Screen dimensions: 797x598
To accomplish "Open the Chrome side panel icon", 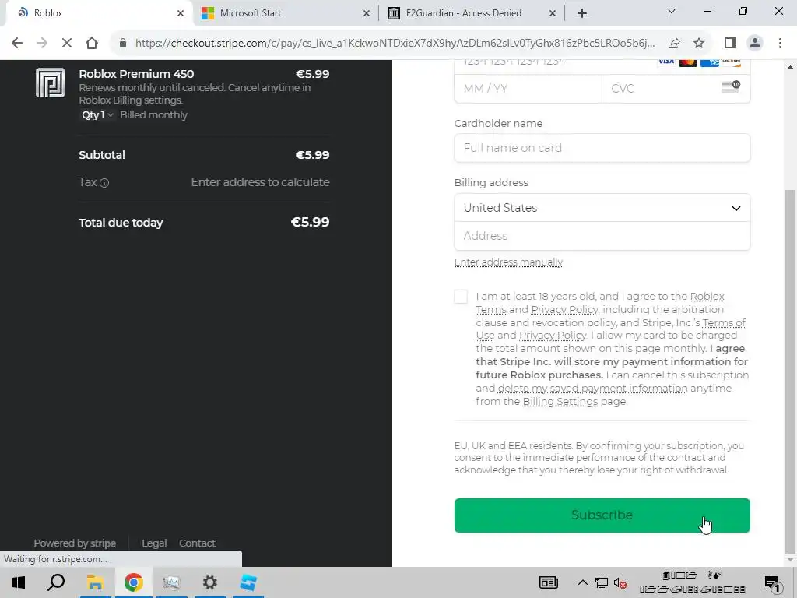I will point(729,44).
